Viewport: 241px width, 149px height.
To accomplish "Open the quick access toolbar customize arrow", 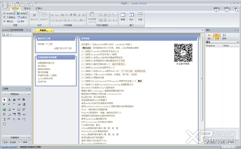I will point(36,3).
